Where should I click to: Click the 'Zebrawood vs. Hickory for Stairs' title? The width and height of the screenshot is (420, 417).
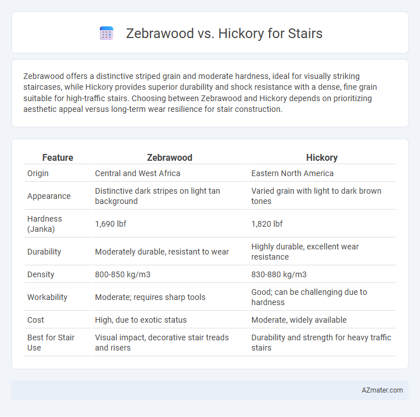tap(224, 34)
